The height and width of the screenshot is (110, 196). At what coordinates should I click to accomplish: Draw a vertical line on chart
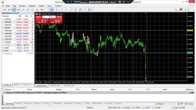(x=62, y=9)
